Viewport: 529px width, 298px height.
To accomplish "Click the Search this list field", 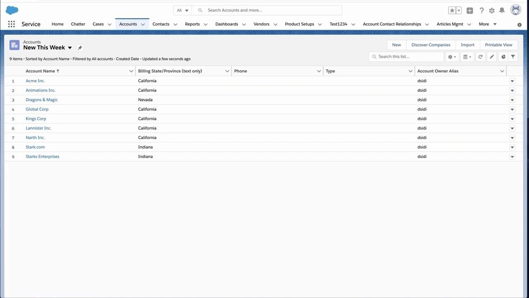I will [x=406, y=57].
